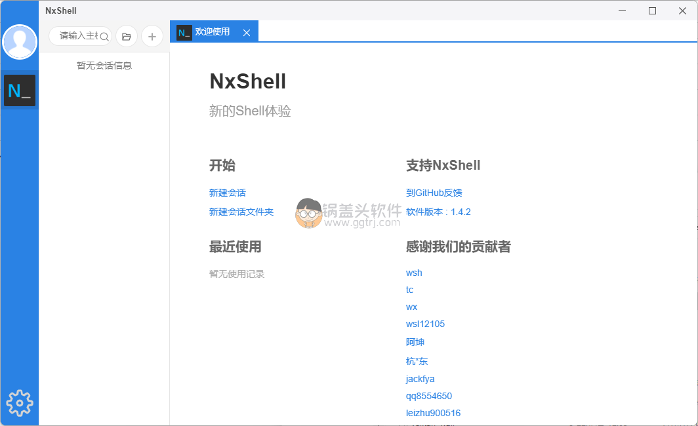Screen dimensions: 698x426
Task: Open the 到GitHub反馈 link
Action: [x=434, y=193]
